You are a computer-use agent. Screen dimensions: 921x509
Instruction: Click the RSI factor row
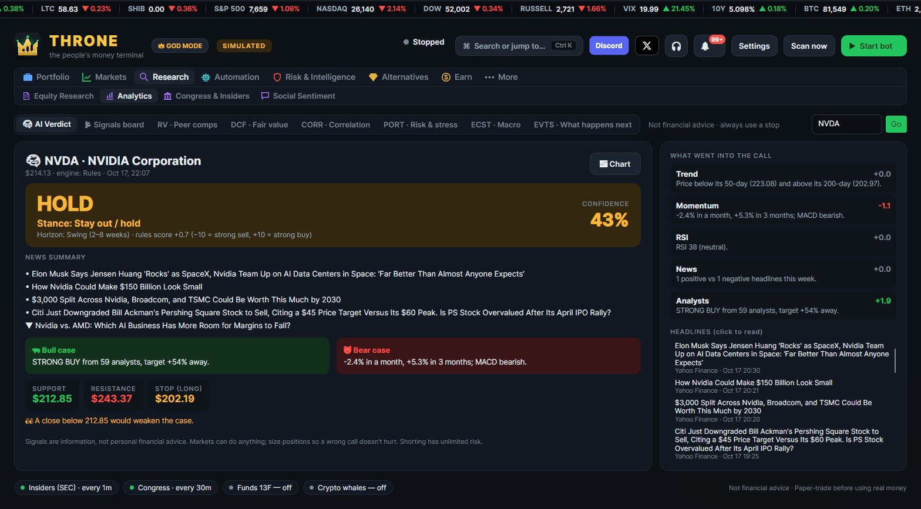coord(784,242)
